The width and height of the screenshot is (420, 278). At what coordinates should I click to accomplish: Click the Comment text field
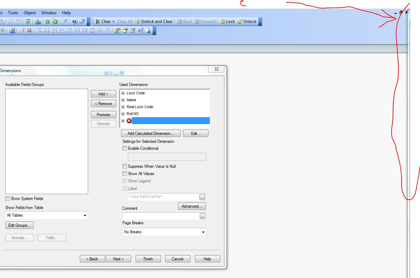click(161, 216)
